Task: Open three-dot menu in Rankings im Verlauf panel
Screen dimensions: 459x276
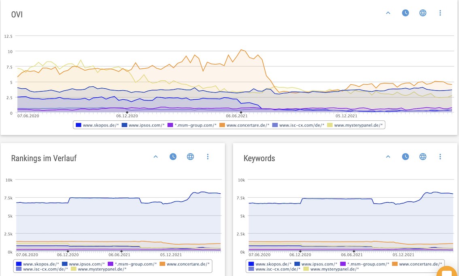Action: 208,157
